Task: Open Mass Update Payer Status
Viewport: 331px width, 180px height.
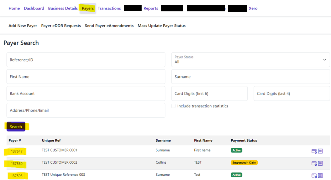Action: (161, 26)
